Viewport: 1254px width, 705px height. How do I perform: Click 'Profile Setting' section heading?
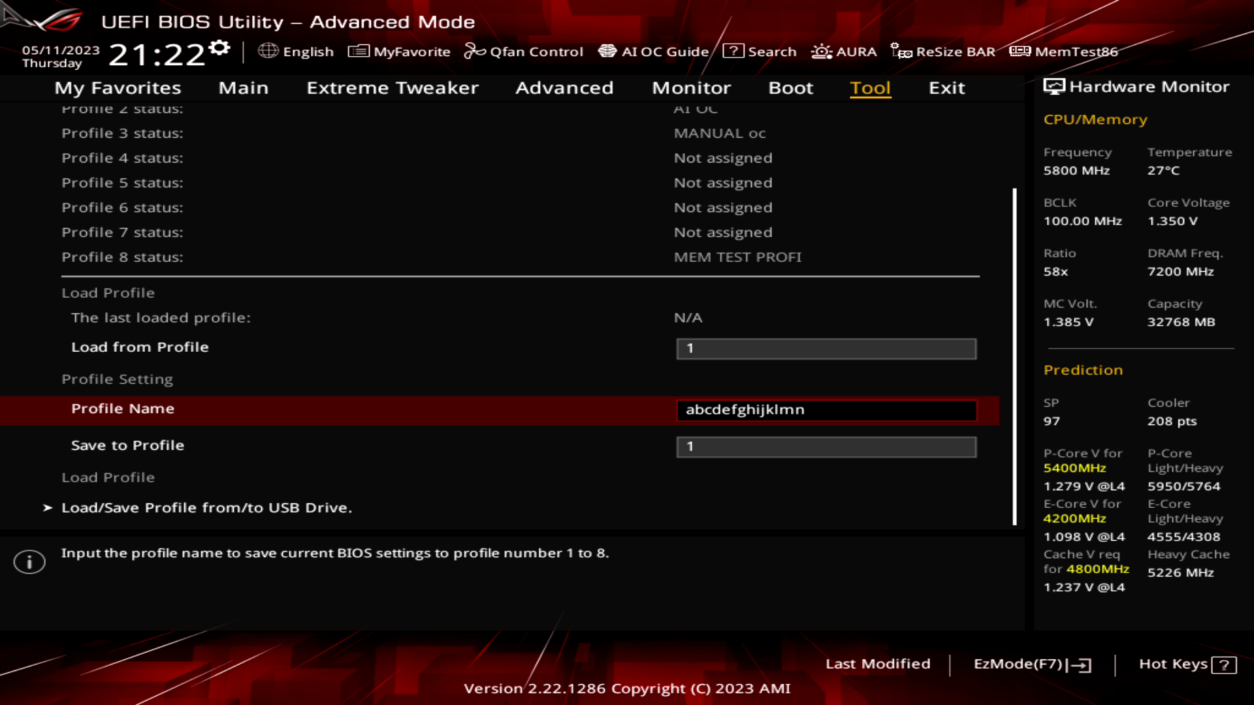pos(117,379)
